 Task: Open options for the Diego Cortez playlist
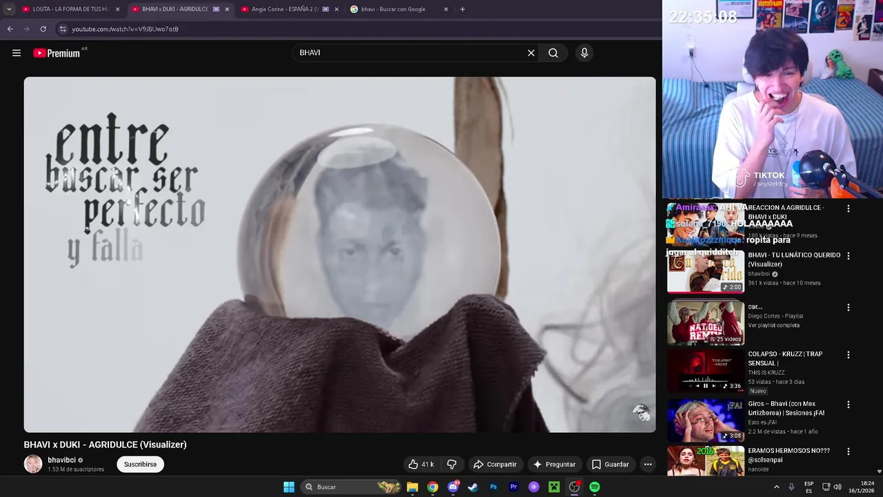(x=849, y=307)
